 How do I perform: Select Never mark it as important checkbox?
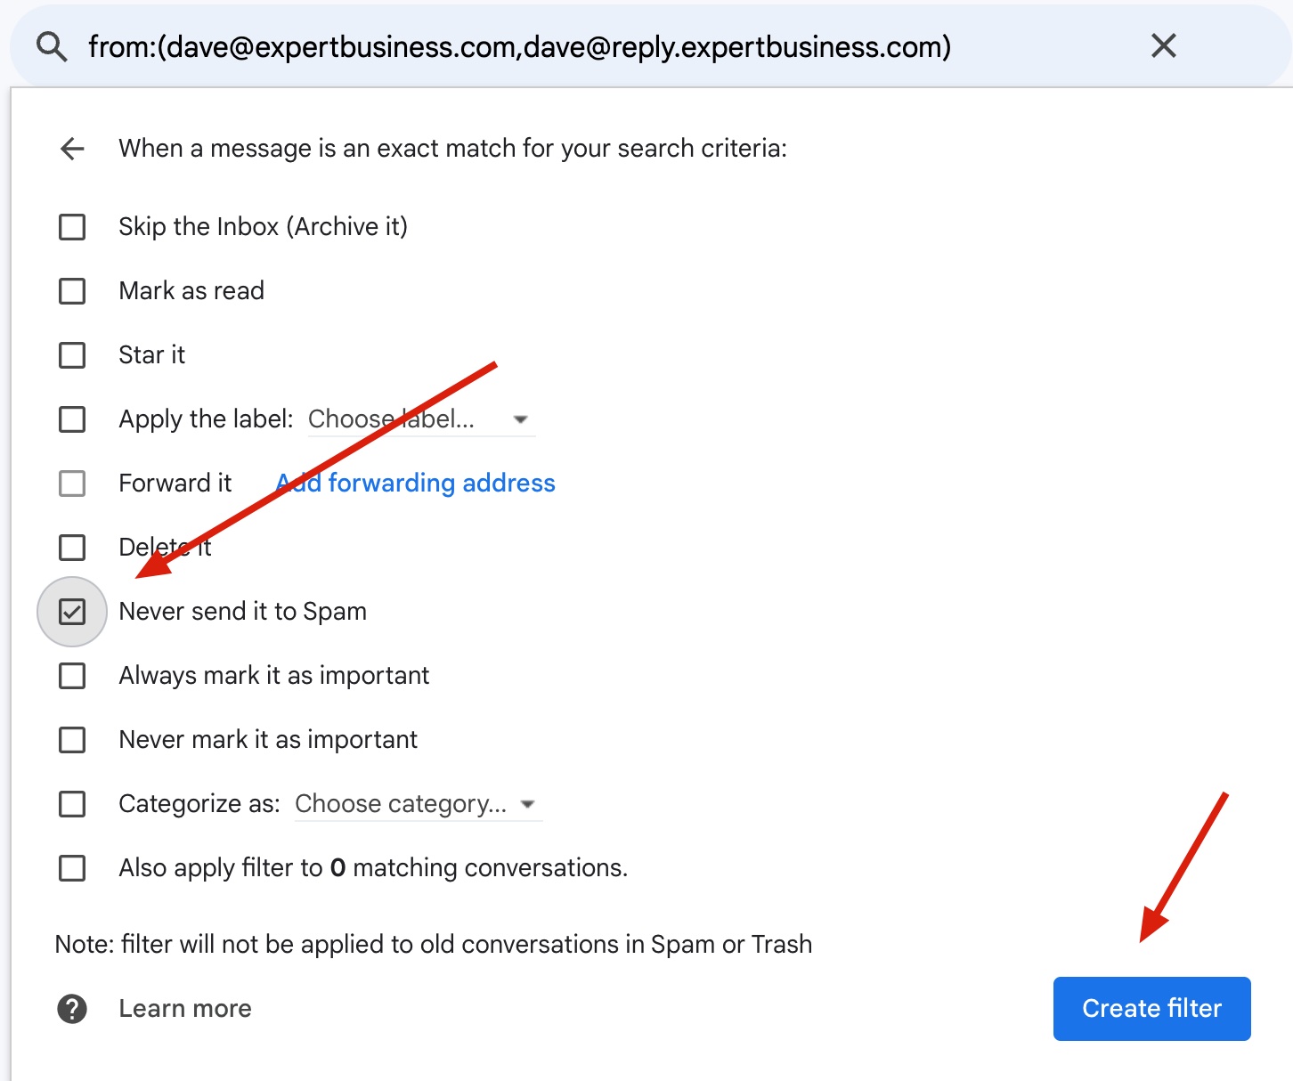72,740
